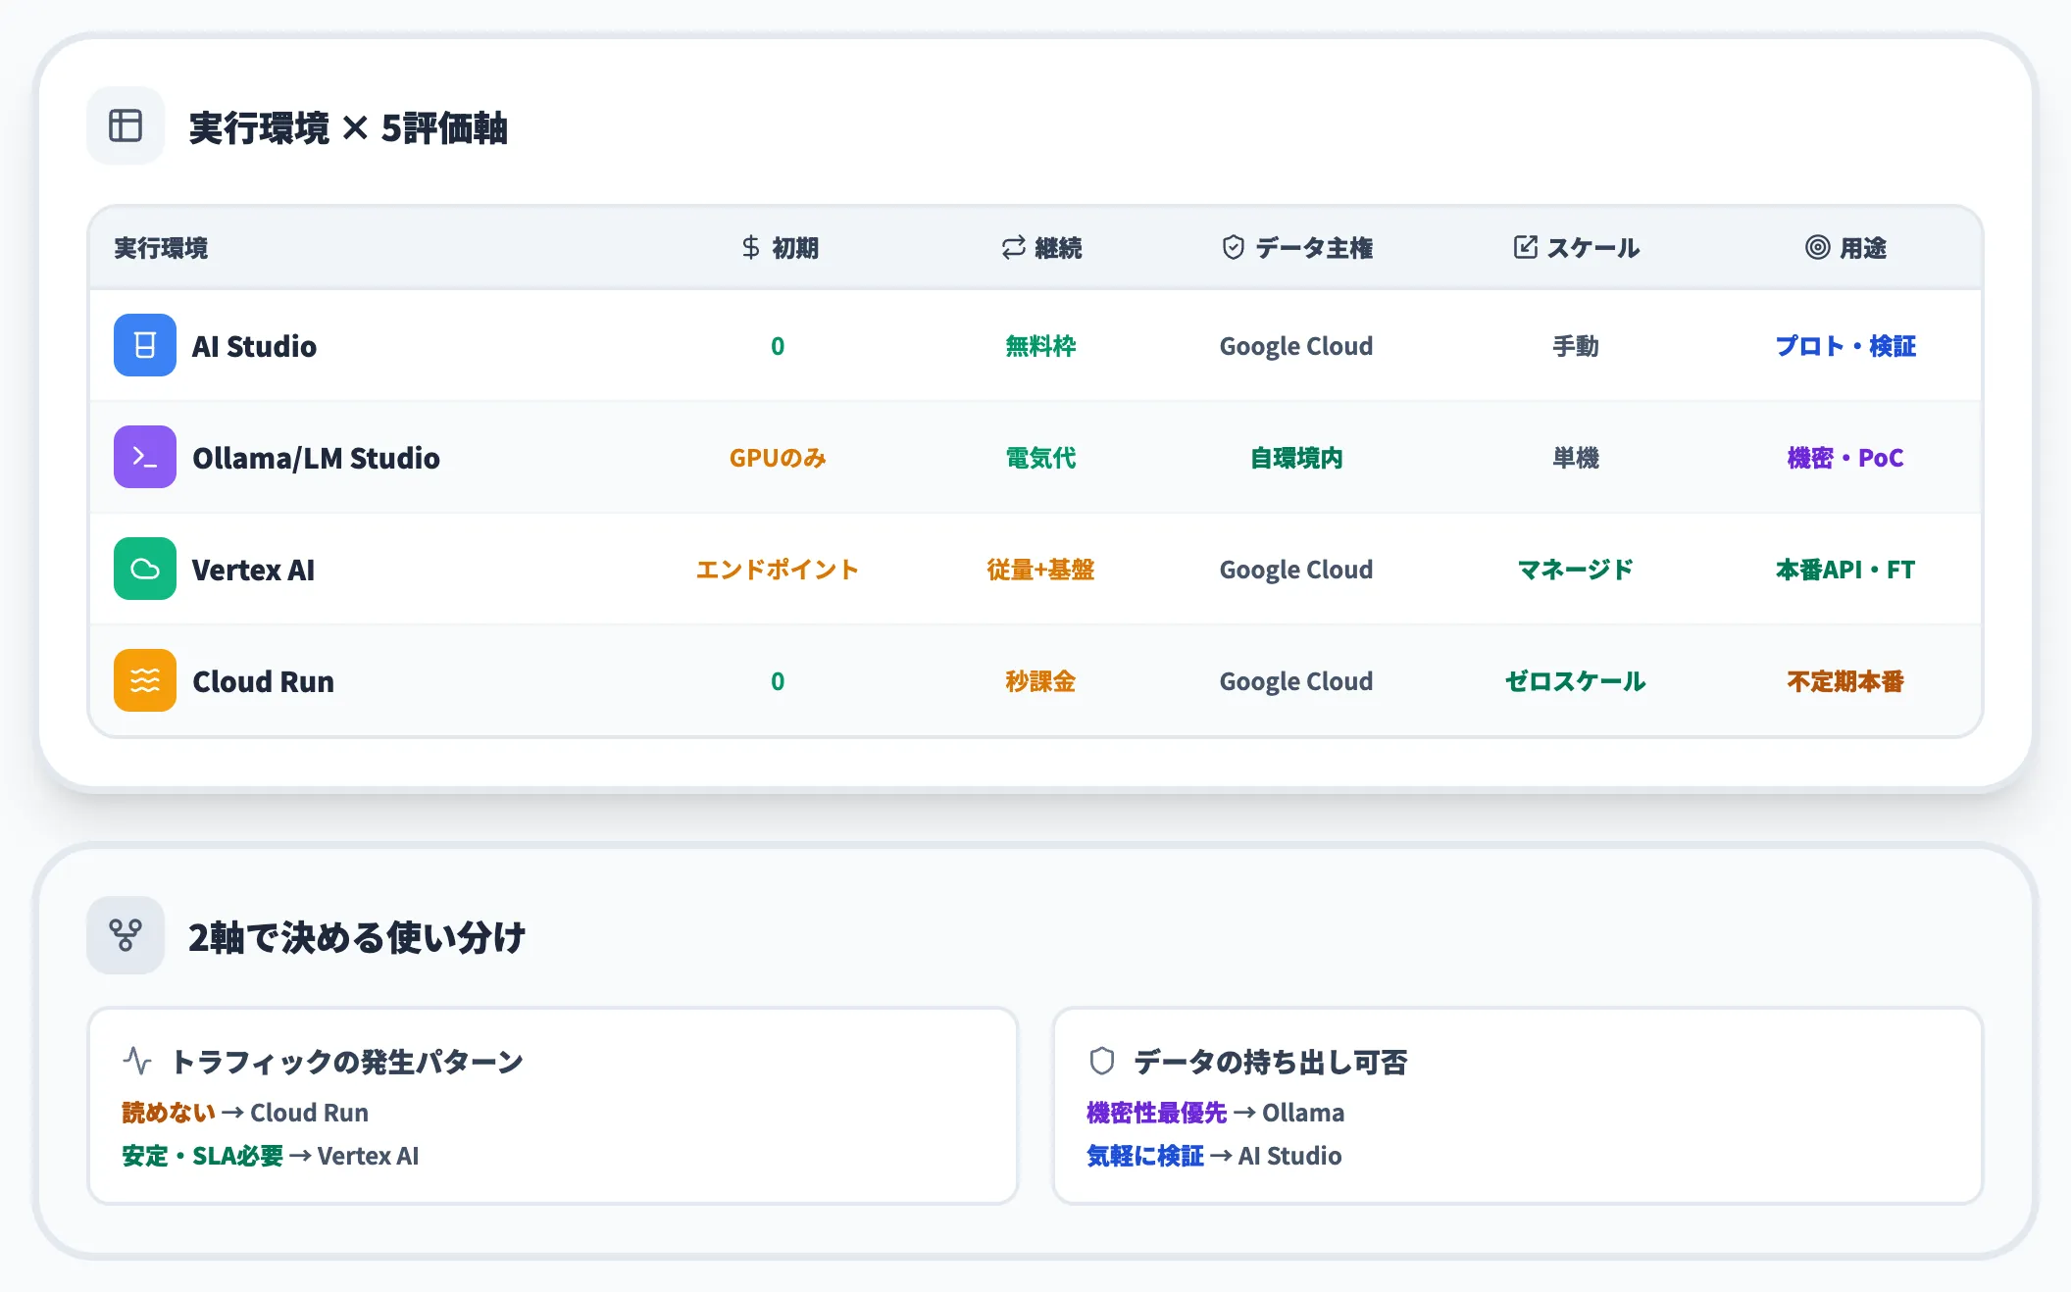The width and height of the screenshot is (2071, 1292).
Task: Select the 用途 column header label
Action: coord(1863,248)
